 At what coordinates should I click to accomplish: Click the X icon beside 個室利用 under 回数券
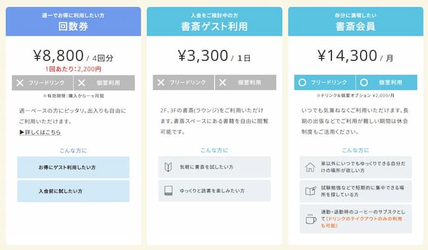[82, 83]
